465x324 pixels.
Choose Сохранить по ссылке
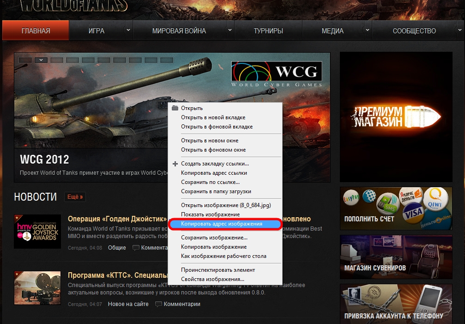(x=225, y=182)
